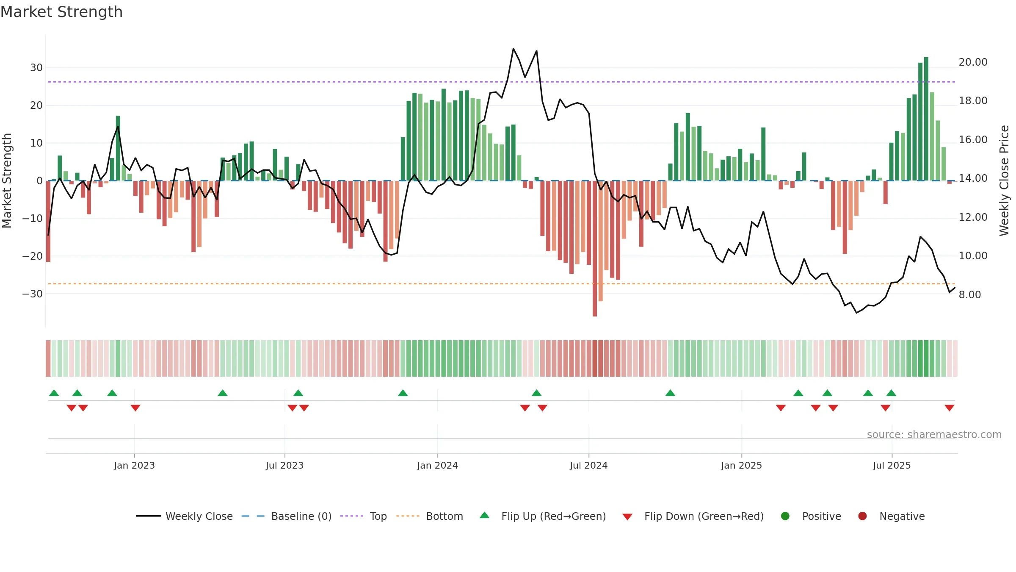Screen dimensions: 1016x572
Task: Toggle the Top legend entry
Action: pyautogui.click(x=364, y=516)
